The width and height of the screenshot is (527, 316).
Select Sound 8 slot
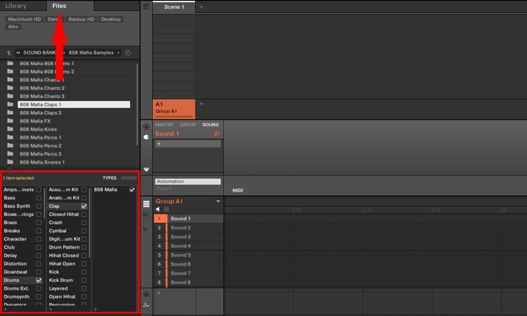[188, 283]
